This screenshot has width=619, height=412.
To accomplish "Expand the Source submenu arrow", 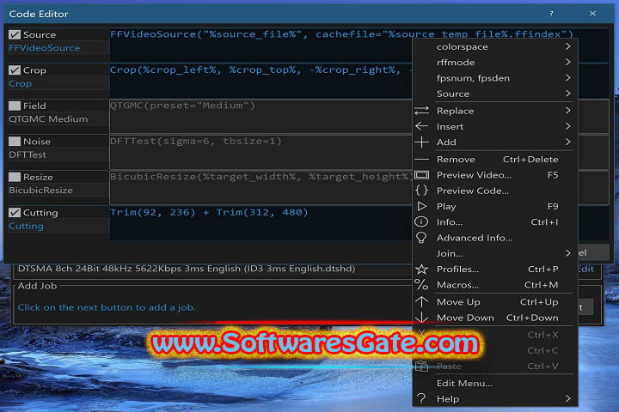I will point(567,94).
